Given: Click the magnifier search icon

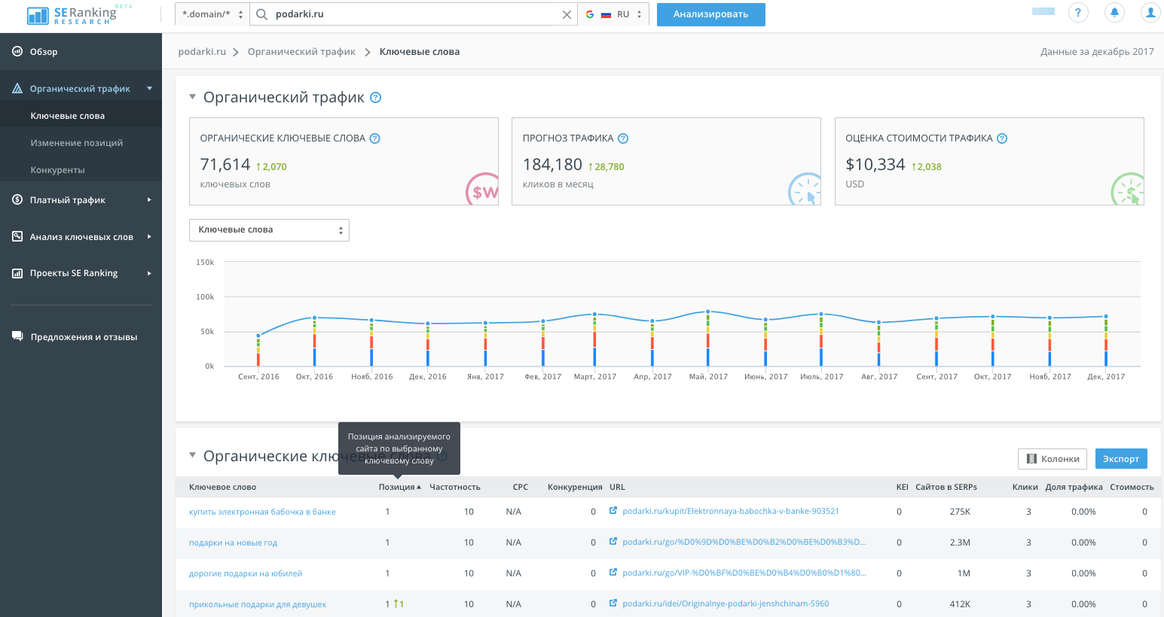Looking at the screenshot, I should 261,14.
